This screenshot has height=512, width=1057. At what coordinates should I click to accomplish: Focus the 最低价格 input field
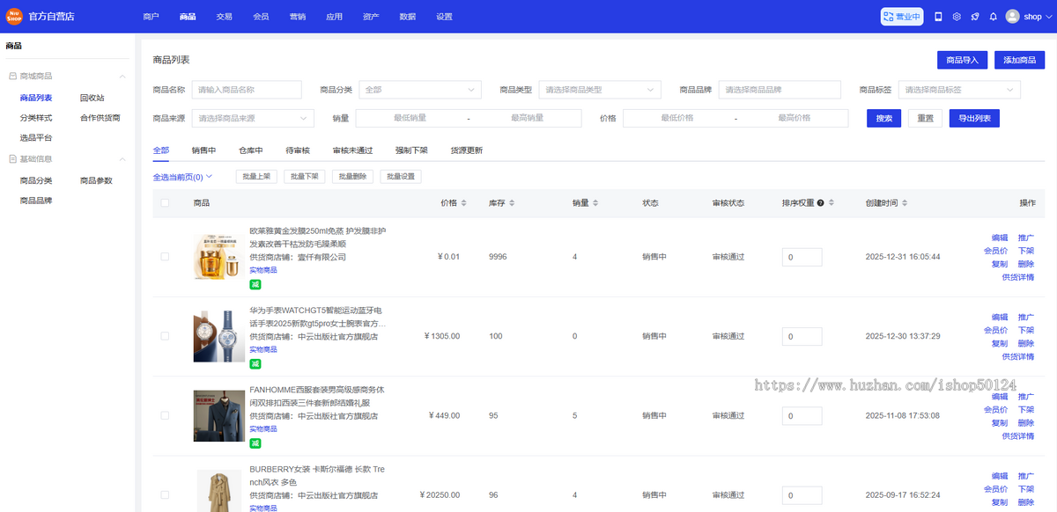coord(677,118)
